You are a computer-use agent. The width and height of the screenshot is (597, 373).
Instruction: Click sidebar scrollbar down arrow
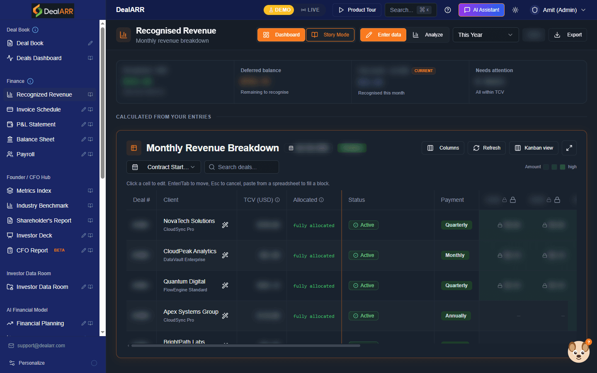[103, 332]
